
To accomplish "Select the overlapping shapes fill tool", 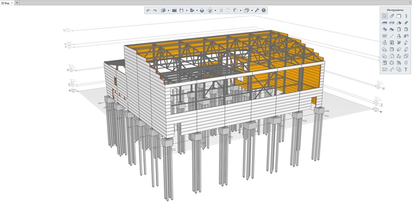I will click(399, 69).
